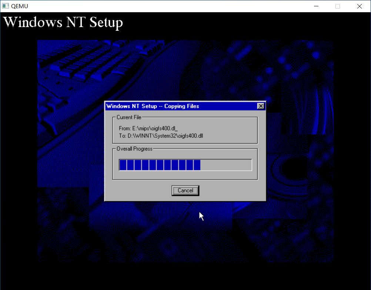Click the maximize control of the QEMU window

337,6
